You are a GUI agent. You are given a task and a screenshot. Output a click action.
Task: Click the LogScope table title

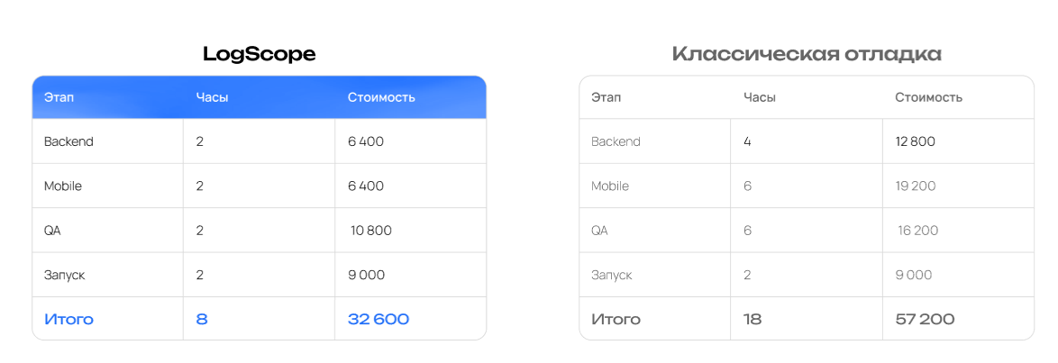[260, 54]
